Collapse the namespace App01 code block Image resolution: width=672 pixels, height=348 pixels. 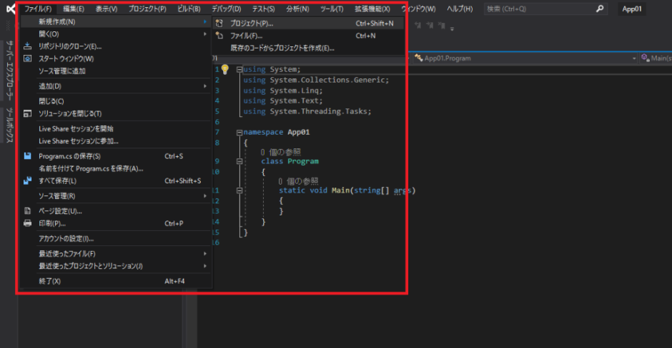tap(239, 133)
